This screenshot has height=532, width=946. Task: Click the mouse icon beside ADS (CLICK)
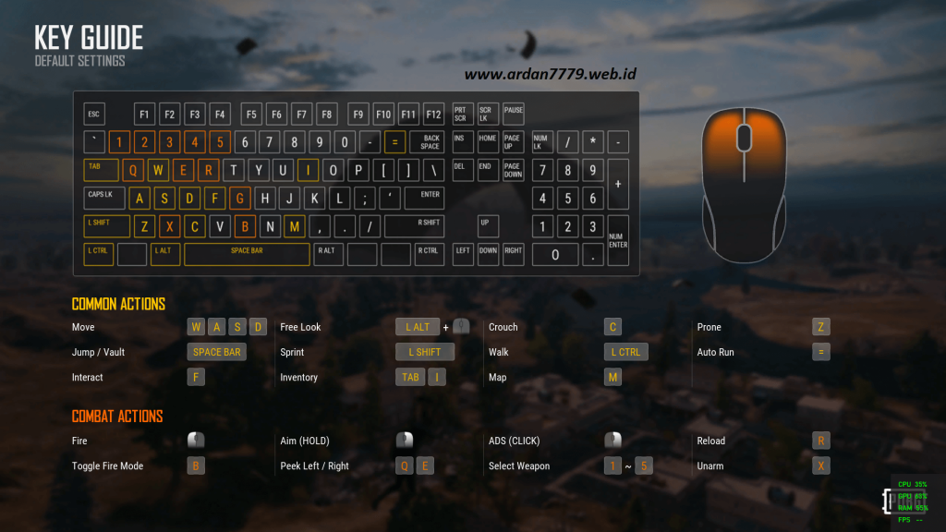pos(612,441)
